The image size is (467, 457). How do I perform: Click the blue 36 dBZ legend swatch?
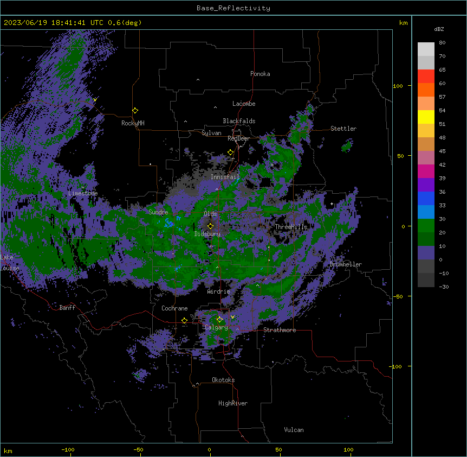click(426, 198)
